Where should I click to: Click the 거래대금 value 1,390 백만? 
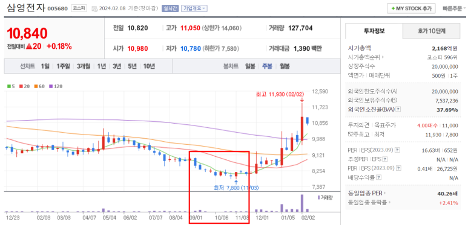coord(308,48)
